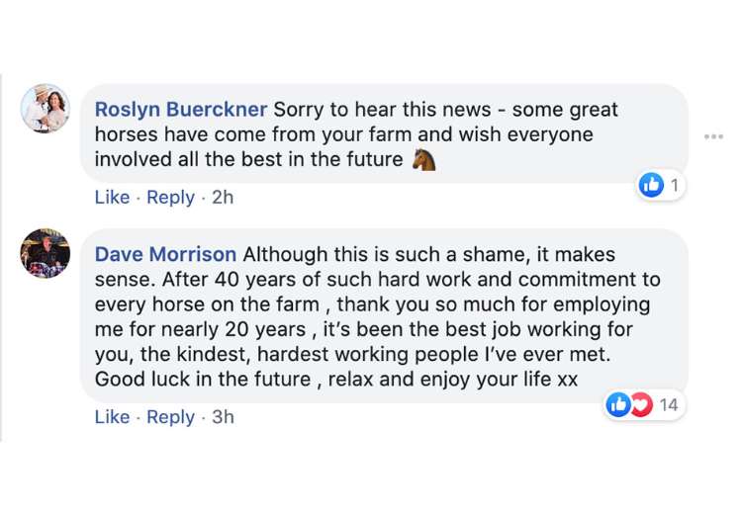This screenshot has width=742, height=517.
Task: Click the horse emoji in Roslyn's comment
Action: [423, 159]
